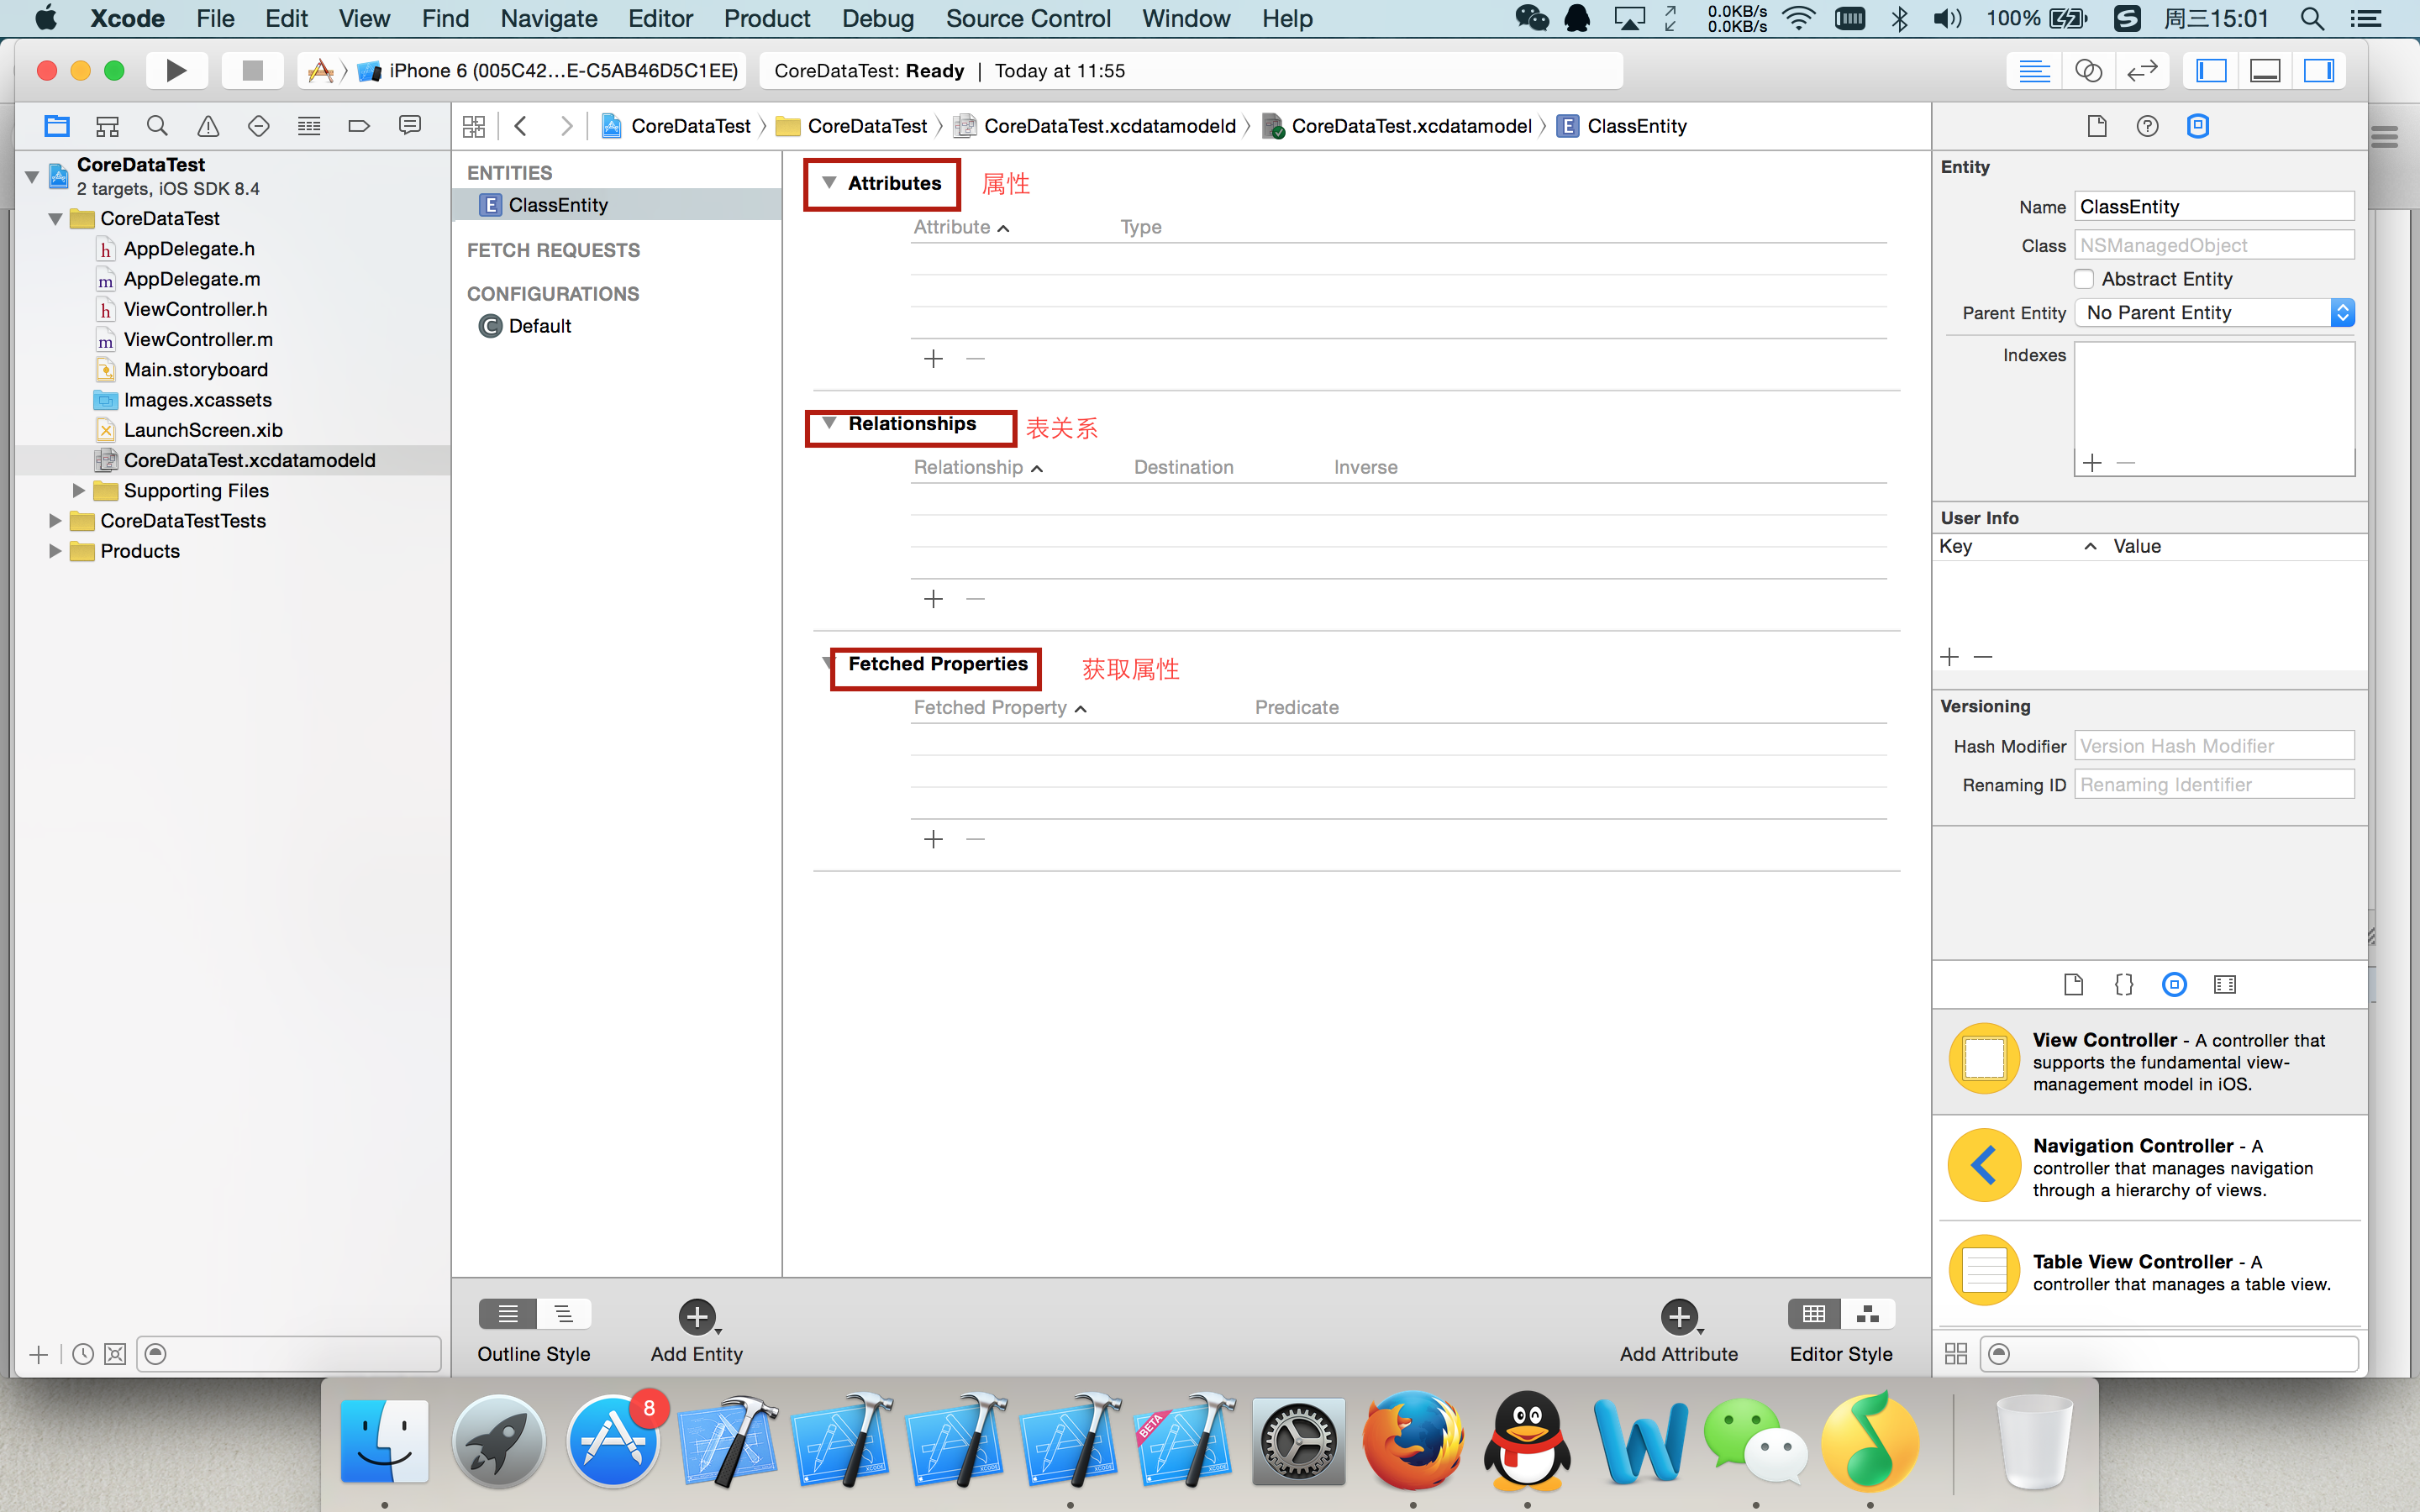Expand the CoreDataTestTests folder
The height and width of the screenshot is (1512, 2420).
[x=55, y=520]
